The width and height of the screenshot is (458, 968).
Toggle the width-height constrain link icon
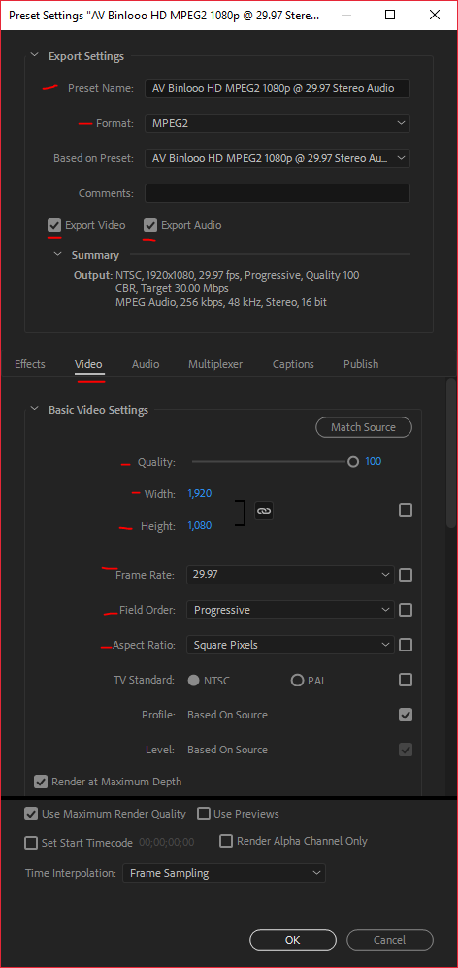264,511
